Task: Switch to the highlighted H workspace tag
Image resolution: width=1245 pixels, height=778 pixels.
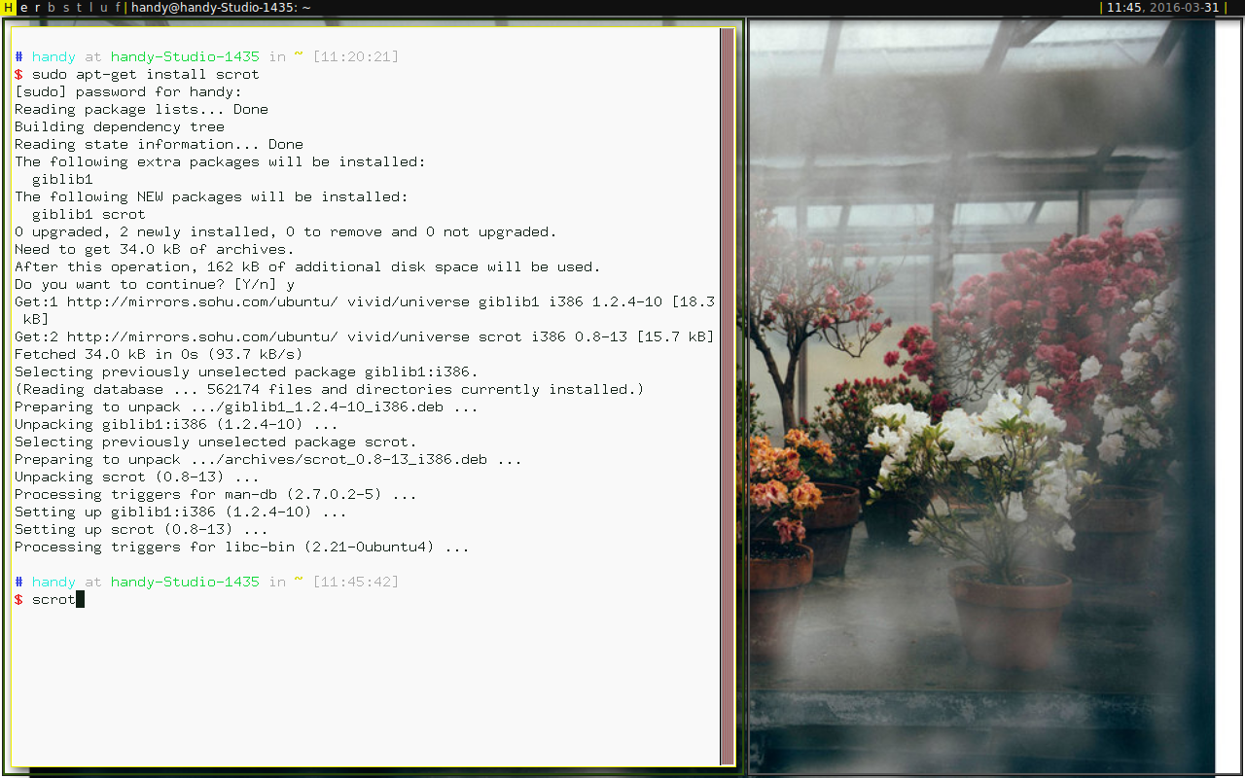Action: click(x=10, y=7)
